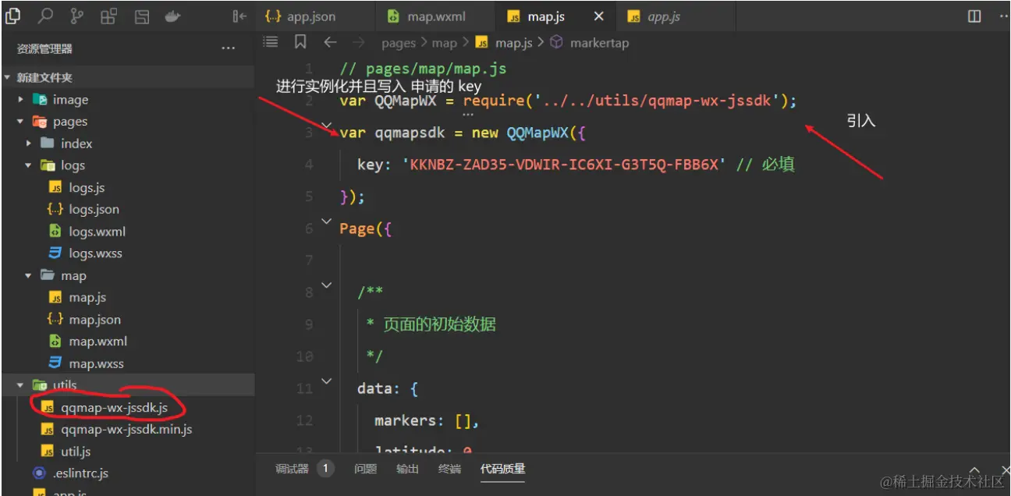The image size is (1011, 496).
Task: Click the outline menu icon beside the breadcrumb
Action: point(269,42)
